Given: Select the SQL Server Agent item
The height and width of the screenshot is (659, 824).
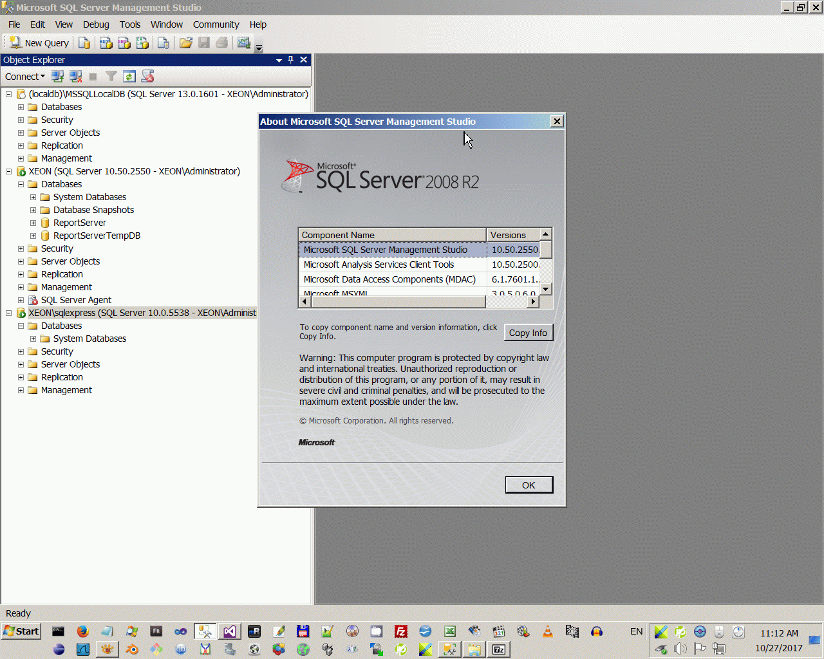Looking at the screenshot, I should click(x=76, y=300).
